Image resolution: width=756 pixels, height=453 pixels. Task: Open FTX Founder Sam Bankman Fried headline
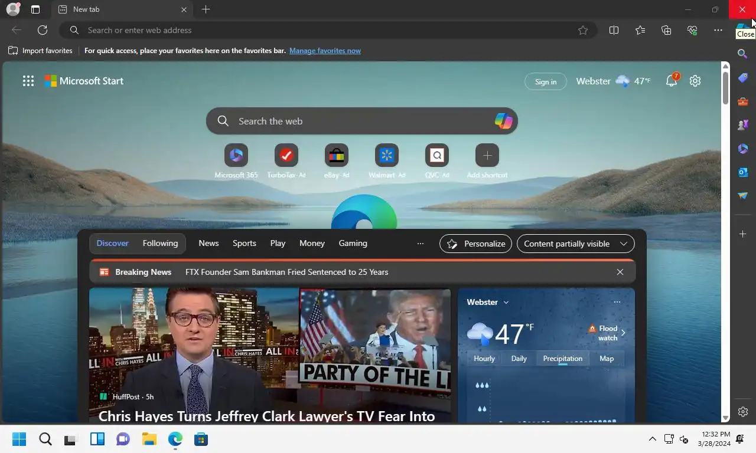coord(287,273)
